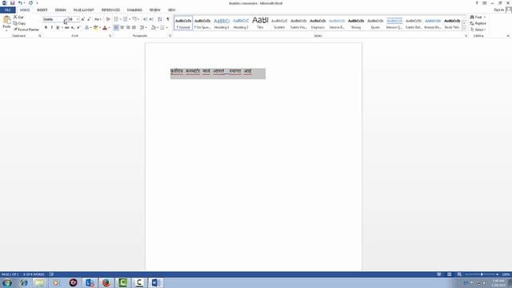Toggle bold formatting
512x288 pixels.
pos(46,28)
